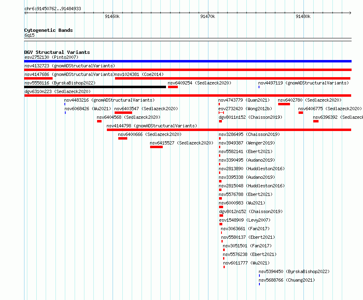The height and width of the screenshot is (300, 363).
Task: Click the Cytogenetic Bands track title
Action: pos(49,30)
